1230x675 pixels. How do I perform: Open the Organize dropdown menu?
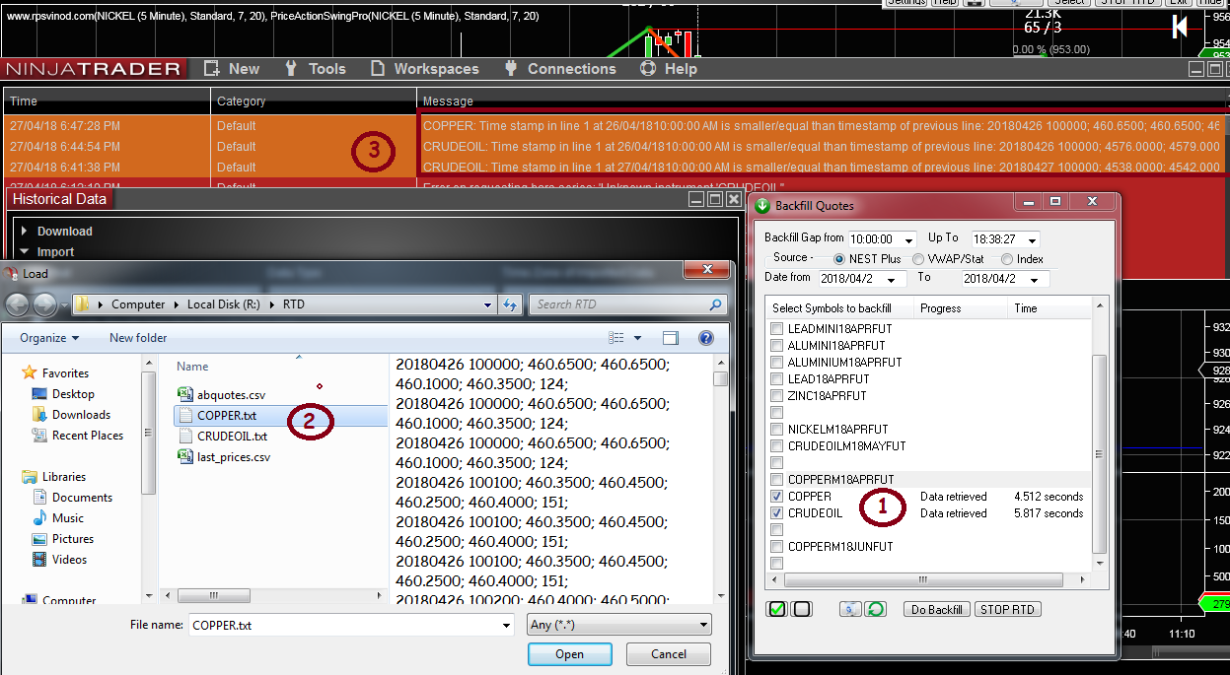click(x=49, y=338)
